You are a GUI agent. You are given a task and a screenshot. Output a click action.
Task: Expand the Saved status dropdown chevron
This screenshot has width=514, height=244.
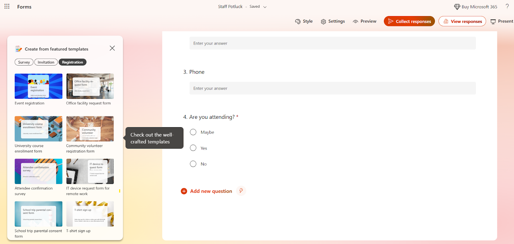(265, 7)
